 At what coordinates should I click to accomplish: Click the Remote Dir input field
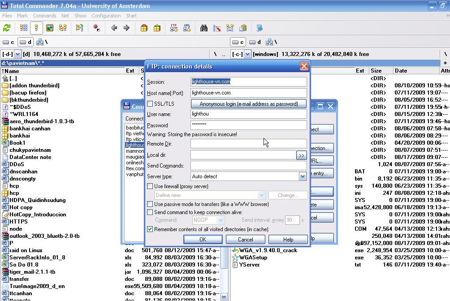pyautogui.click(x=249, y=143)
